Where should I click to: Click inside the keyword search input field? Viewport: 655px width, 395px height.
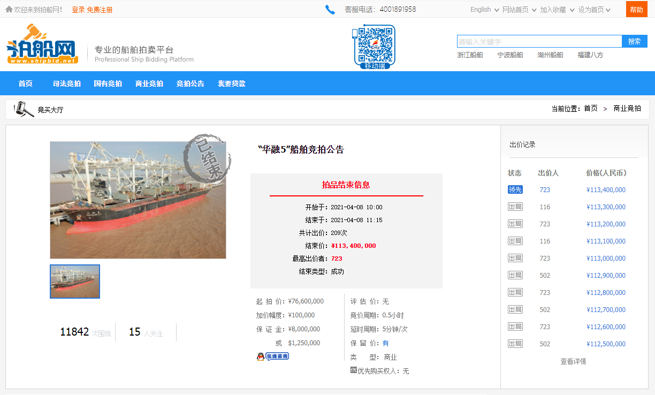(x=538, y=41)
